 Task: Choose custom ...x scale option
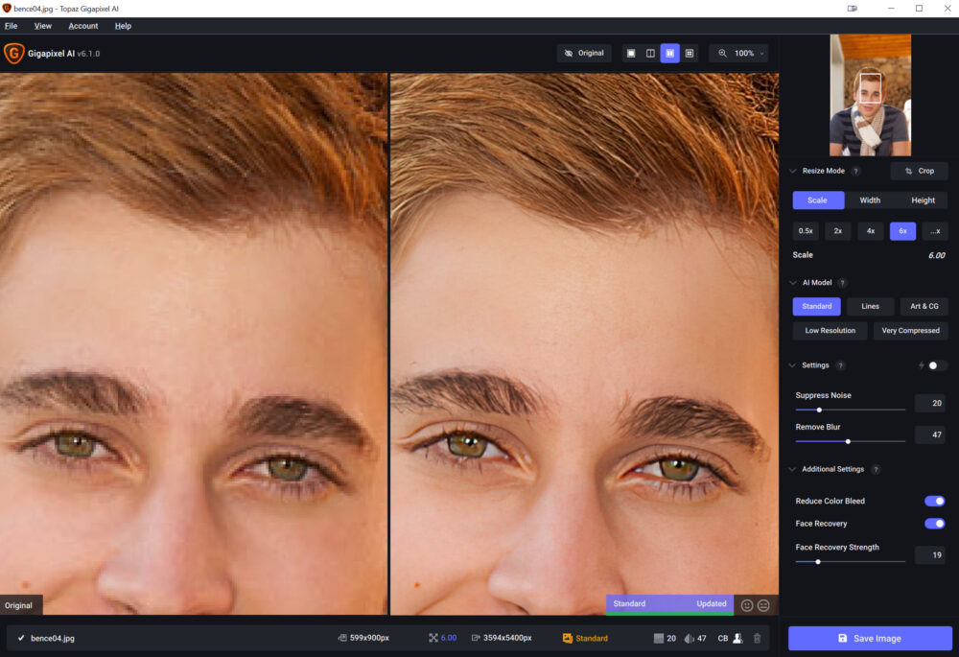935,231
